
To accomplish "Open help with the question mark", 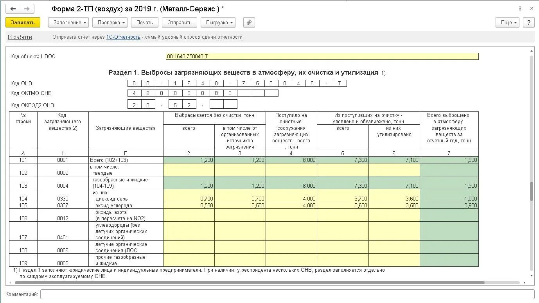I will point(528,22).
